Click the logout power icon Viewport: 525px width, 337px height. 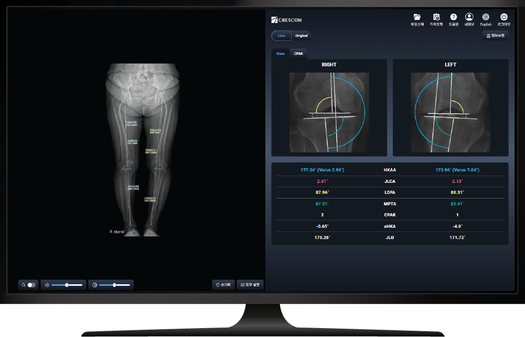(504, 17)
